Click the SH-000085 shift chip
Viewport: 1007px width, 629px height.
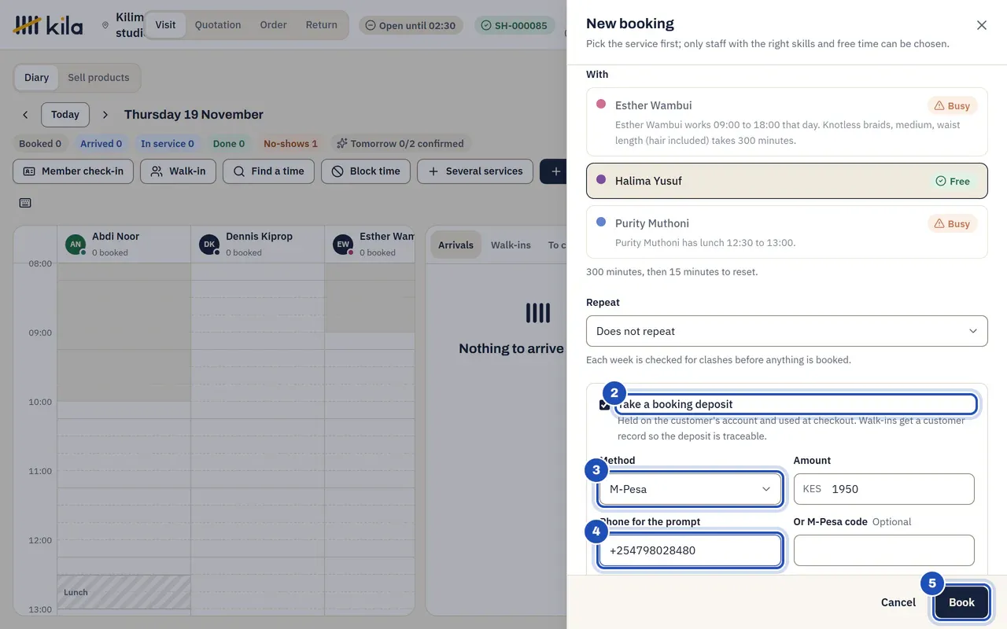(x=514, y=25)
